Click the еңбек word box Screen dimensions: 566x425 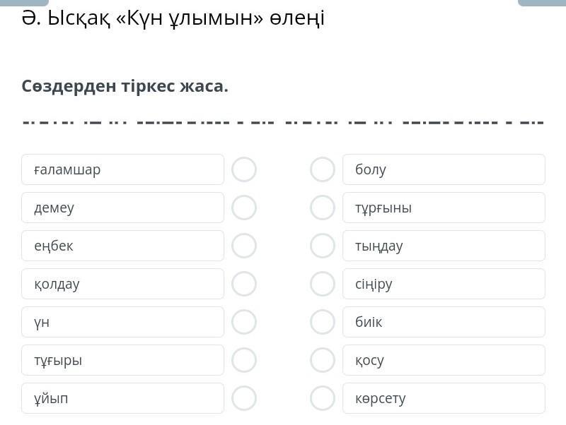pyautogui.click(x=122, y=246)
